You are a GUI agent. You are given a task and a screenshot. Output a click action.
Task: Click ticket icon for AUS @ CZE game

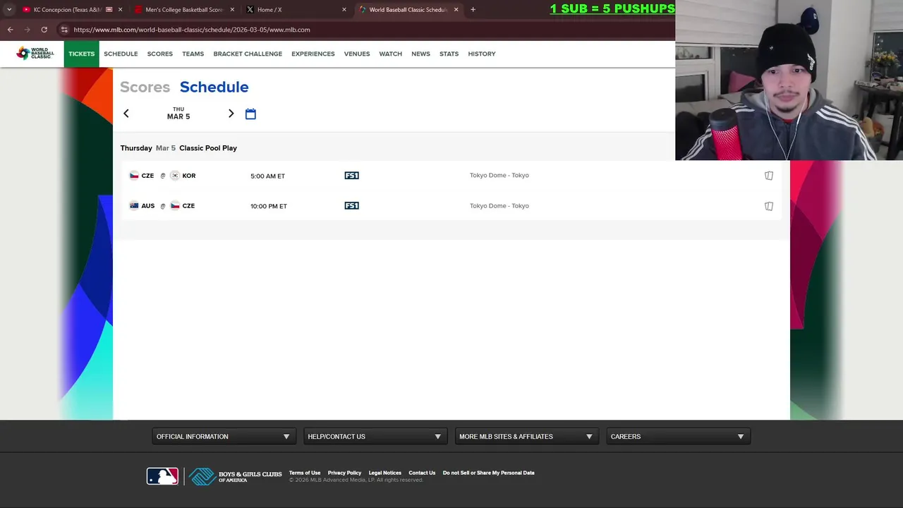[x=769, y=206]
